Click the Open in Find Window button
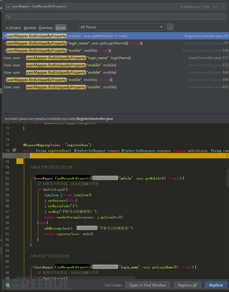229x292 pixels. (148, 285)
